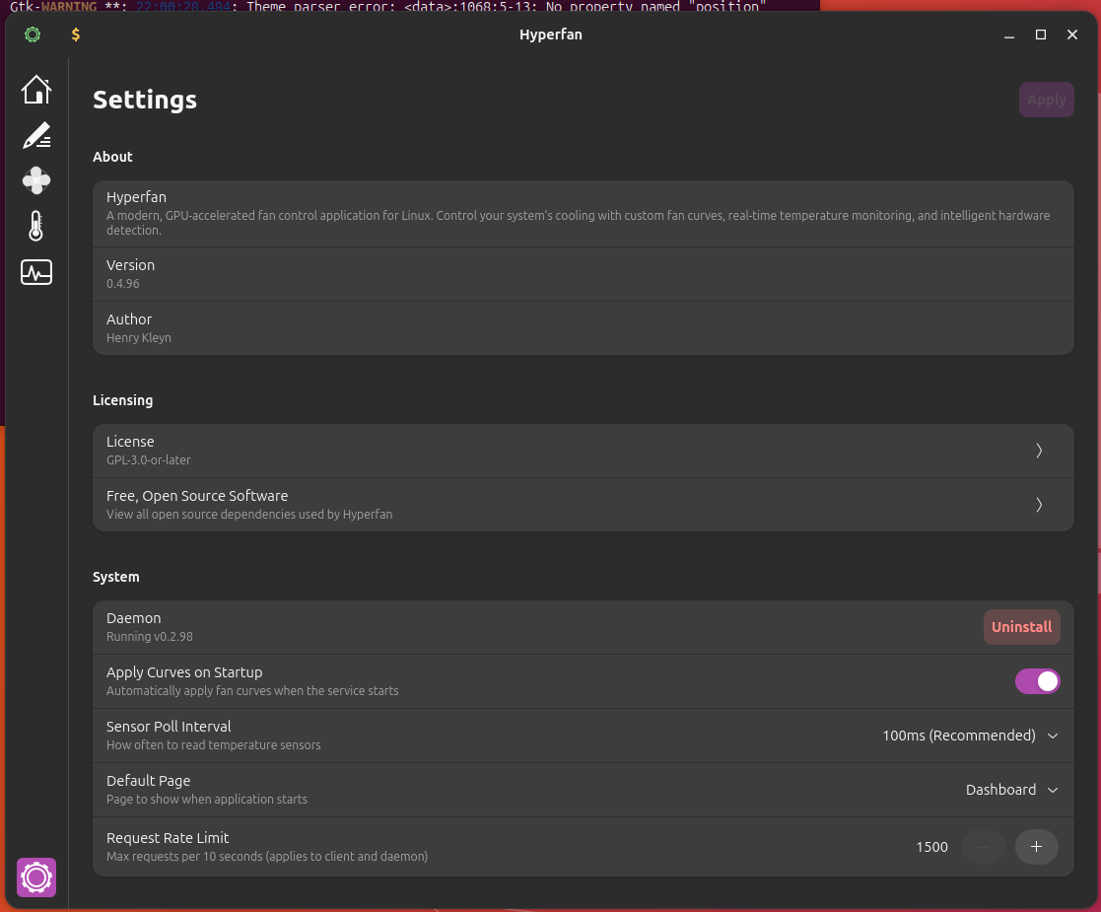The width and height of the screenshot is (1101, 912).
Task: Close the Hyperfan window
Action: click(1072, 35)
